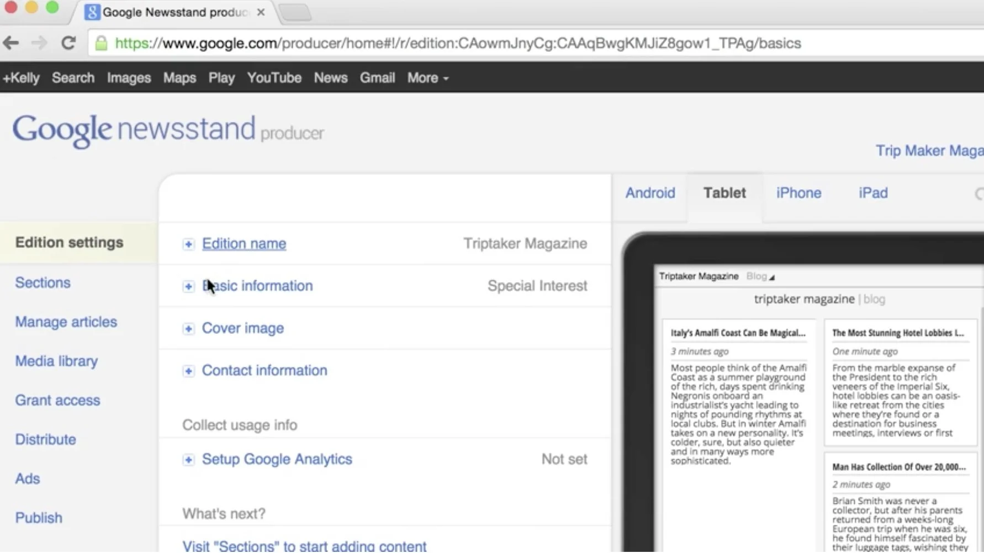Expand Contact information plus icon
984x553 pixels.
(x=188, y=371)
